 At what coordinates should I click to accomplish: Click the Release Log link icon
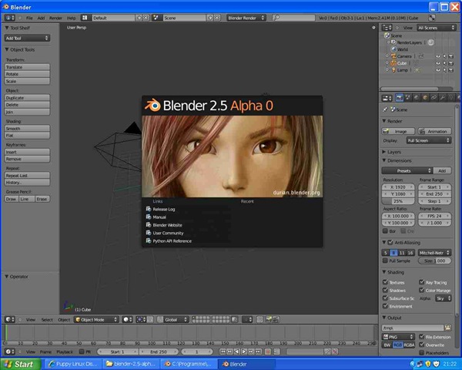[147, 209]
